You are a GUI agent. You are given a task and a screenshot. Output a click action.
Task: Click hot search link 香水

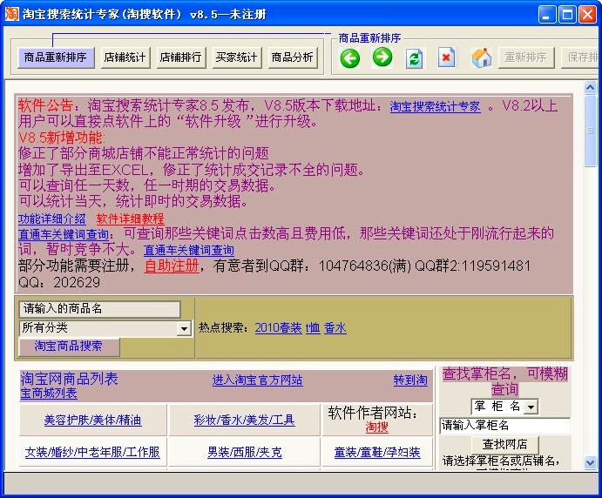tap(335, 327)
